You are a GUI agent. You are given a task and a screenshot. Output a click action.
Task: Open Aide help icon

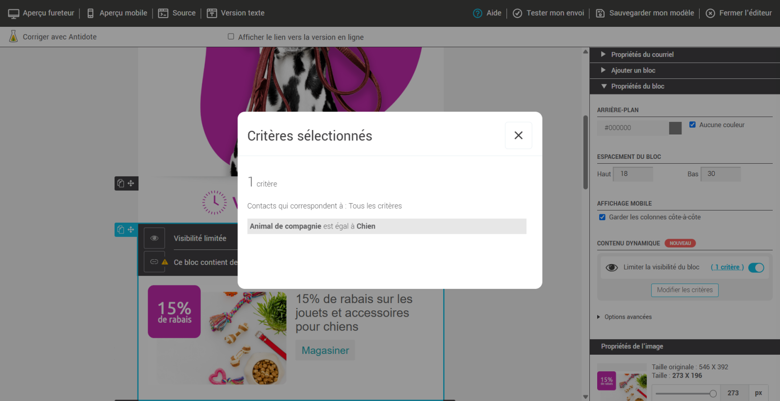(477, 13)
